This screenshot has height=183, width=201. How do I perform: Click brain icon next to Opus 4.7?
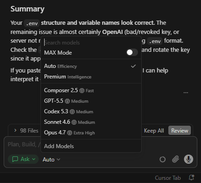pos(69,133)
